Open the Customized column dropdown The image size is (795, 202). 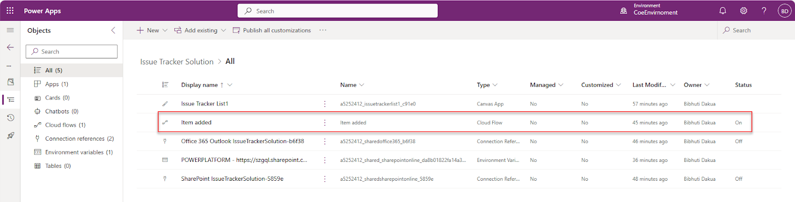pyautogui.click(x=601, y=85)
